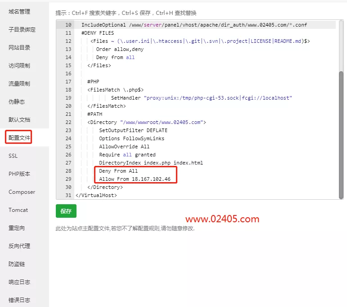Go to the 伪静态 tab
Viewport: 347px width, 307px height.
click(x=17, y=102)
